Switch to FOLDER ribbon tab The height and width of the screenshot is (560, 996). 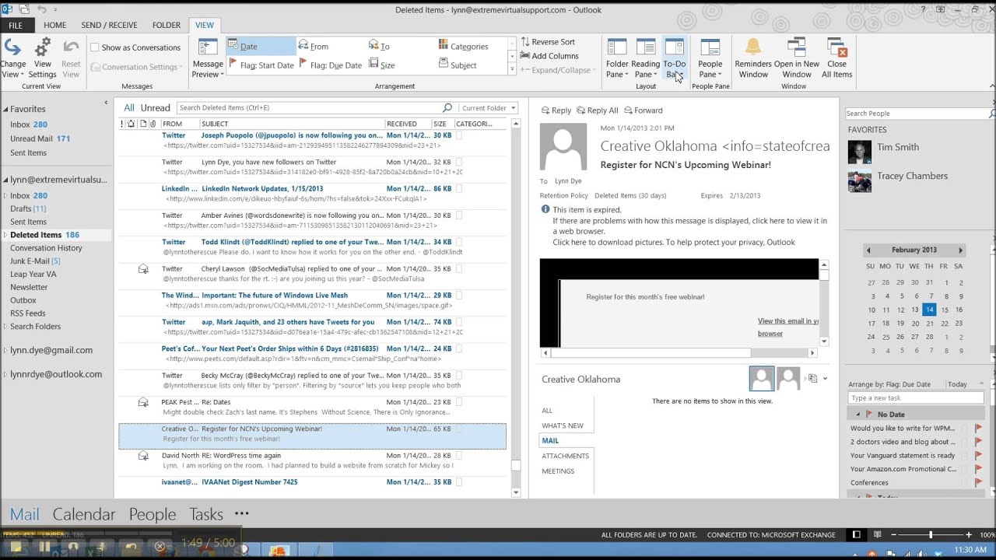[x=167, y=25]
